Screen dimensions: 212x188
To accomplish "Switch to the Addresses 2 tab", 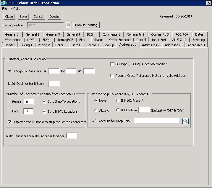I will [x=150, y=45].
